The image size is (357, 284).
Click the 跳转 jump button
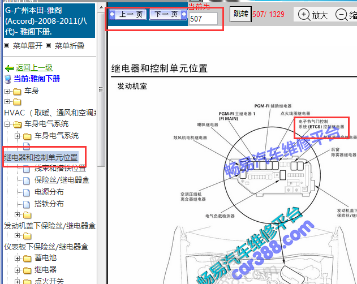240,14
